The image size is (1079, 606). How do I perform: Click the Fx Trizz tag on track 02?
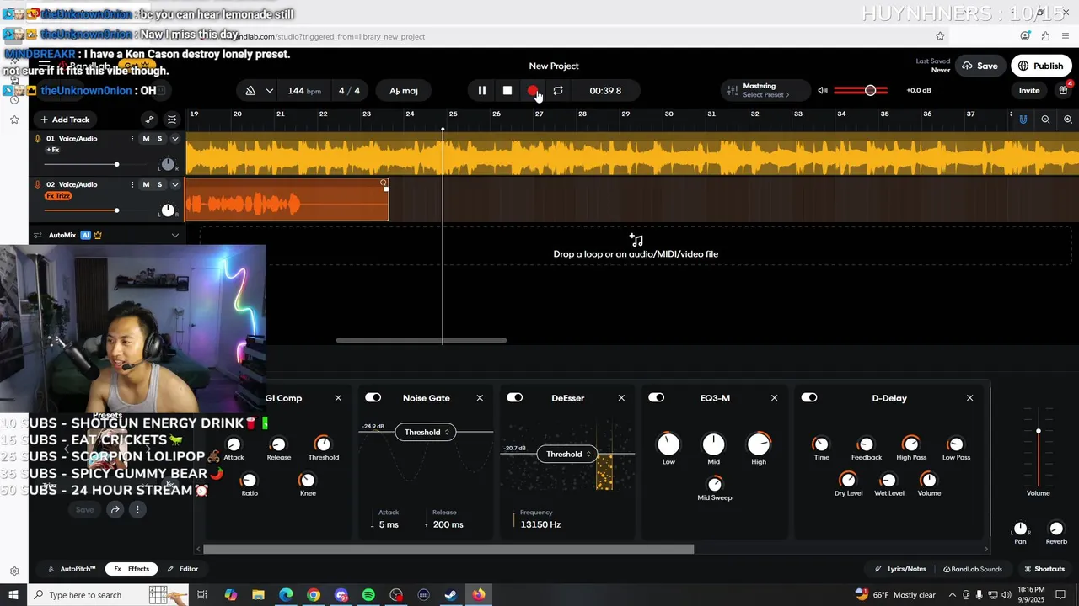coord(58,196)
